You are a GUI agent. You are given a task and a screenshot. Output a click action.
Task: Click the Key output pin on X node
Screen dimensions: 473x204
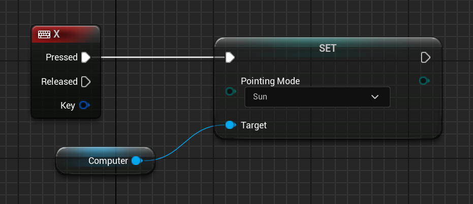coord(84,106)
